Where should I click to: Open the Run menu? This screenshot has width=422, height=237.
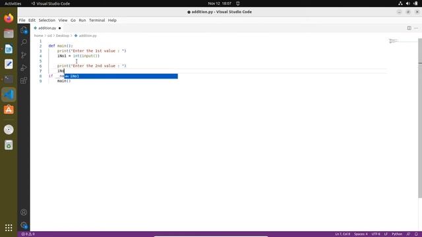82,20
